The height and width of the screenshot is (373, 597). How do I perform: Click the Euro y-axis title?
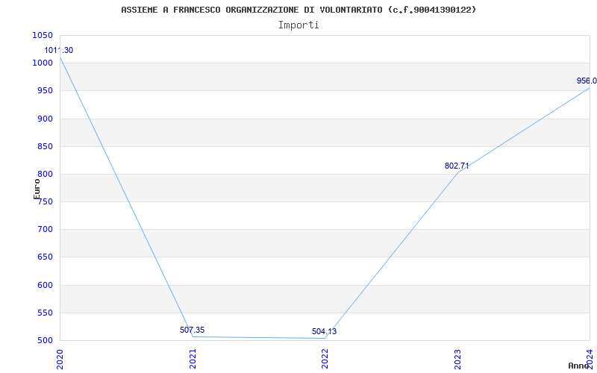coord(37,189)
